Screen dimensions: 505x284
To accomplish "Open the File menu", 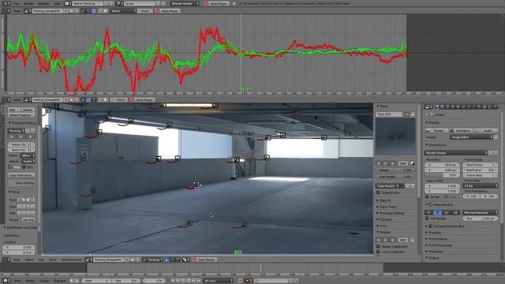I will [16, 3].
